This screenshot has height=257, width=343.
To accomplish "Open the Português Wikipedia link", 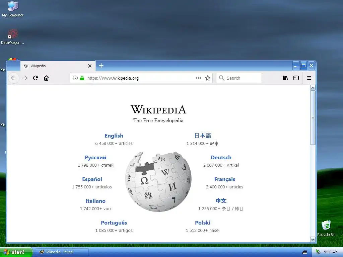I will pyautogui.click(x=114, y=223).
